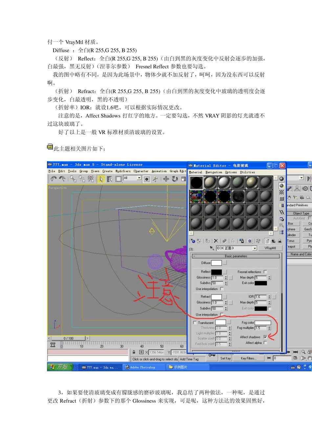Toggle Show End Result icon
Image resolution: width=312 pixels, height=442 pixels.
coord(267,241)
